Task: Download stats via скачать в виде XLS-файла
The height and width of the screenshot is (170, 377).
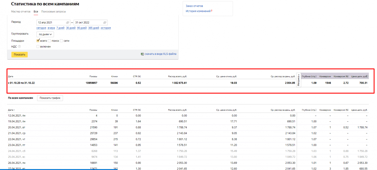Action: (x=160, y=54)
